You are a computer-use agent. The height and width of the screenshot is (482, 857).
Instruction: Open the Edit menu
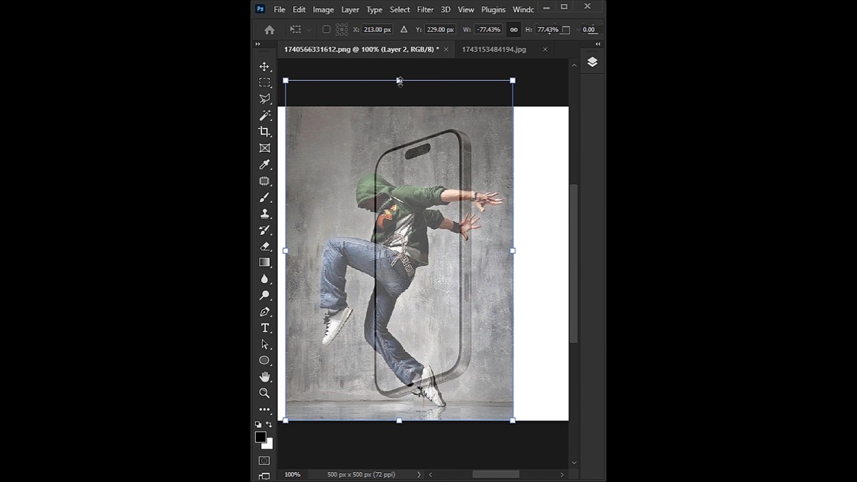(x=299, y=9)
